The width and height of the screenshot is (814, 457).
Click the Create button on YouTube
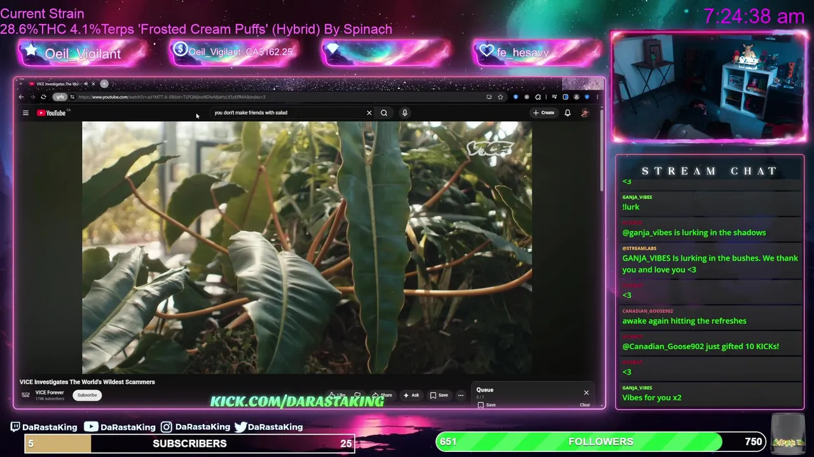tap(544, 113)
